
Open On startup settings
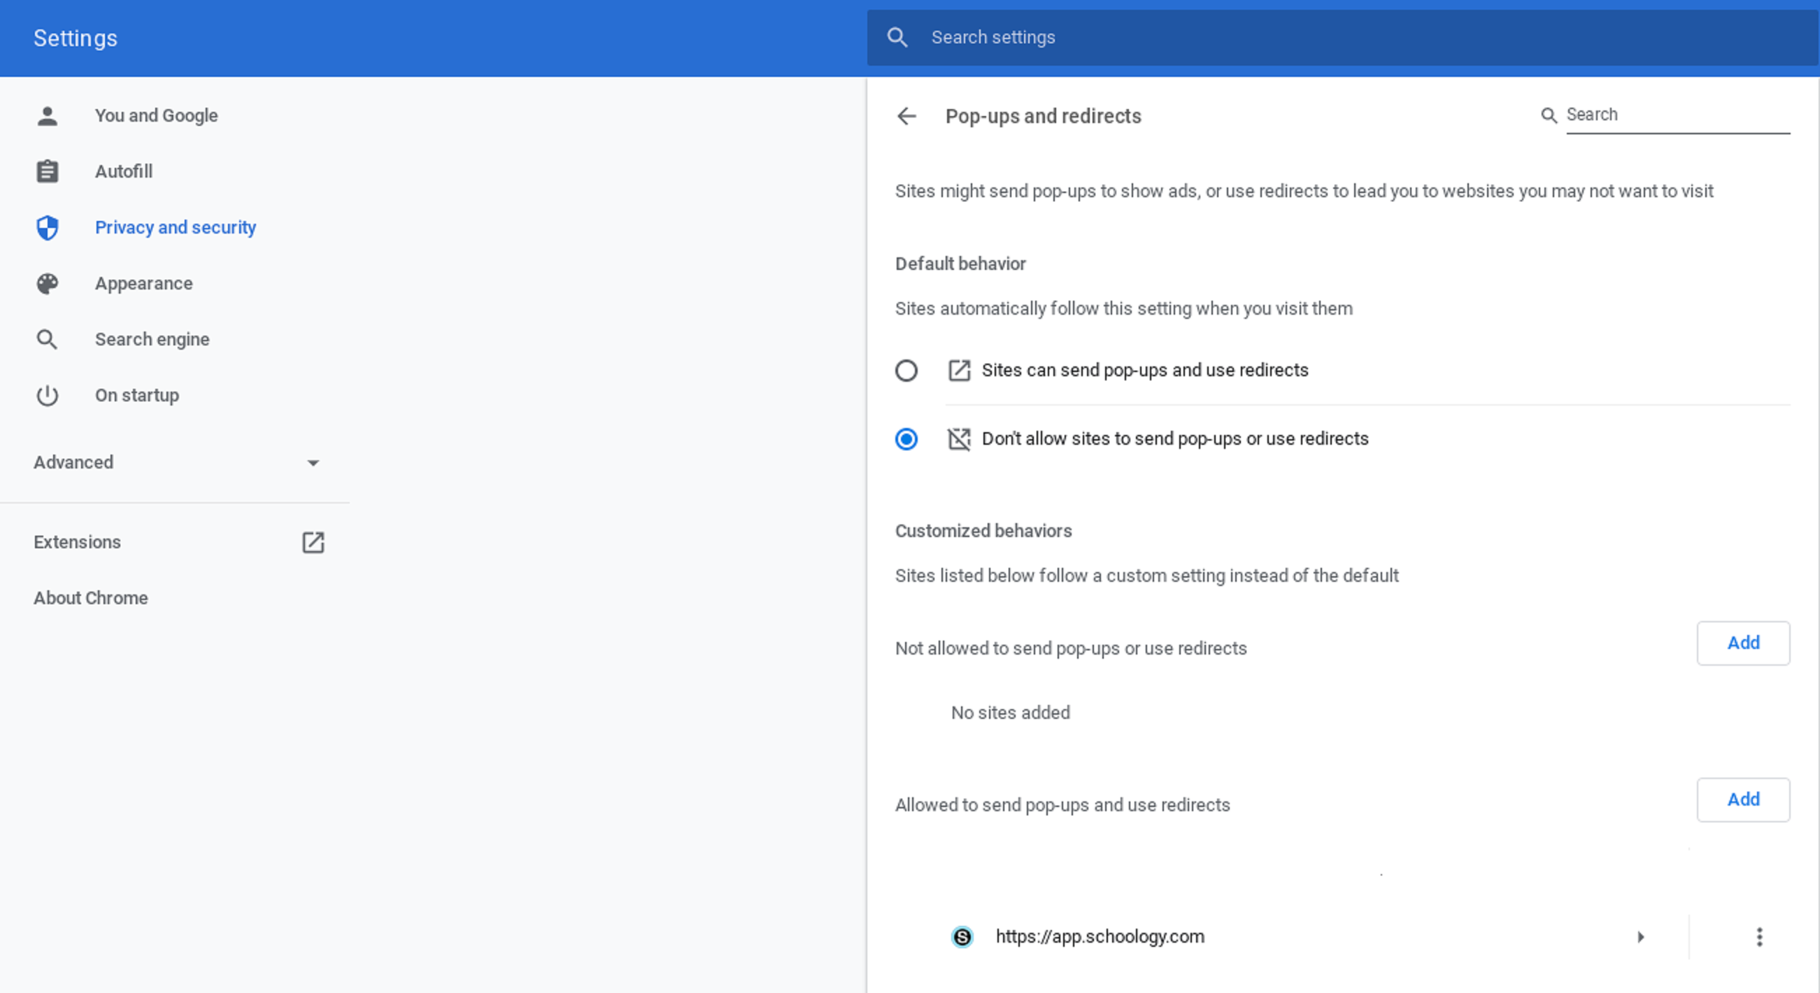click(x=137, y=396)
